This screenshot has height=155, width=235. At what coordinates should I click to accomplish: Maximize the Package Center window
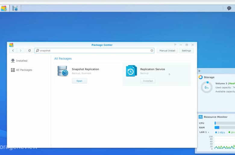coord(187,45)
